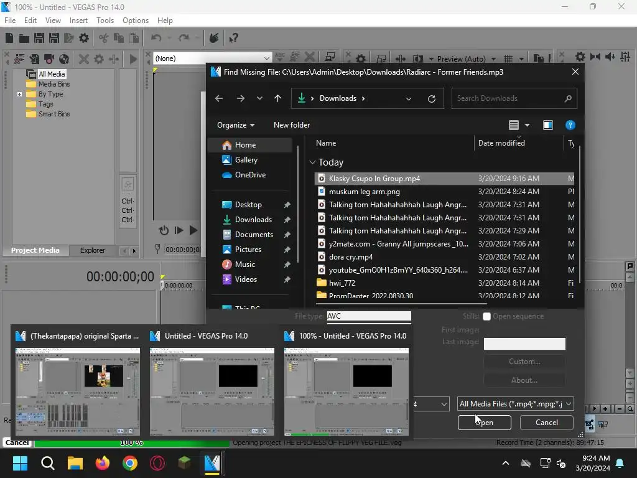Refresh the Downloads folder listing
637x478 pixels.
click(x=432, y=99)
